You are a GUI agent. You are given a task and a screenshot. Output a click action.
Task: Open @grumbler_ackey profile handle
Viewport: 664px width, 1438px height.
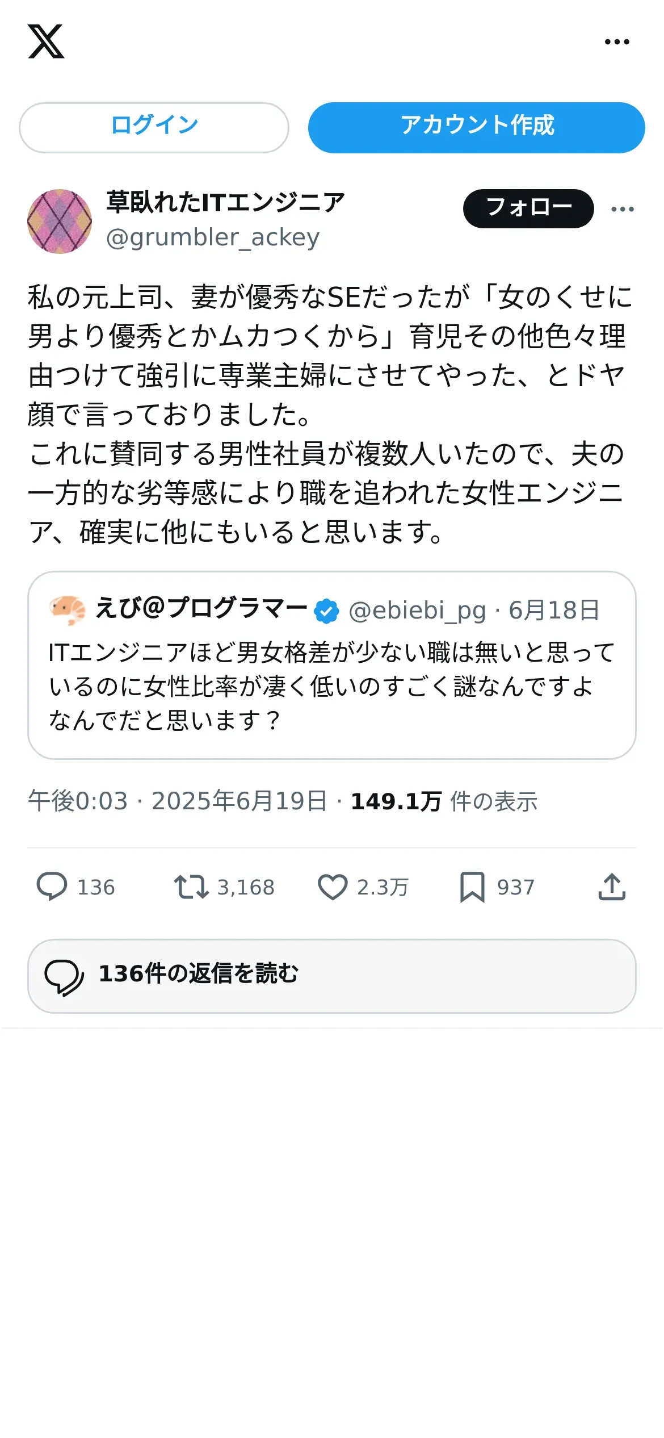pos(213,237)
